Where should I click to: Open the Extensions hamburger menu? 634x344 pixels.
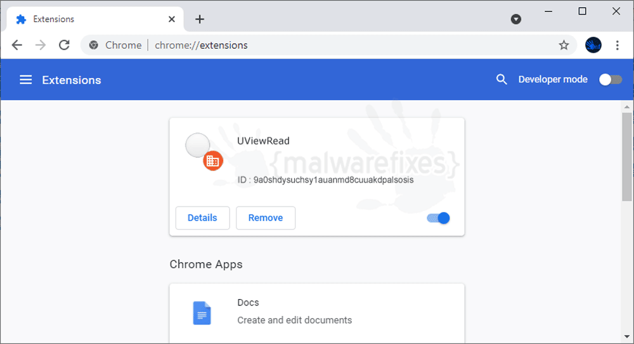coord(25,80)
